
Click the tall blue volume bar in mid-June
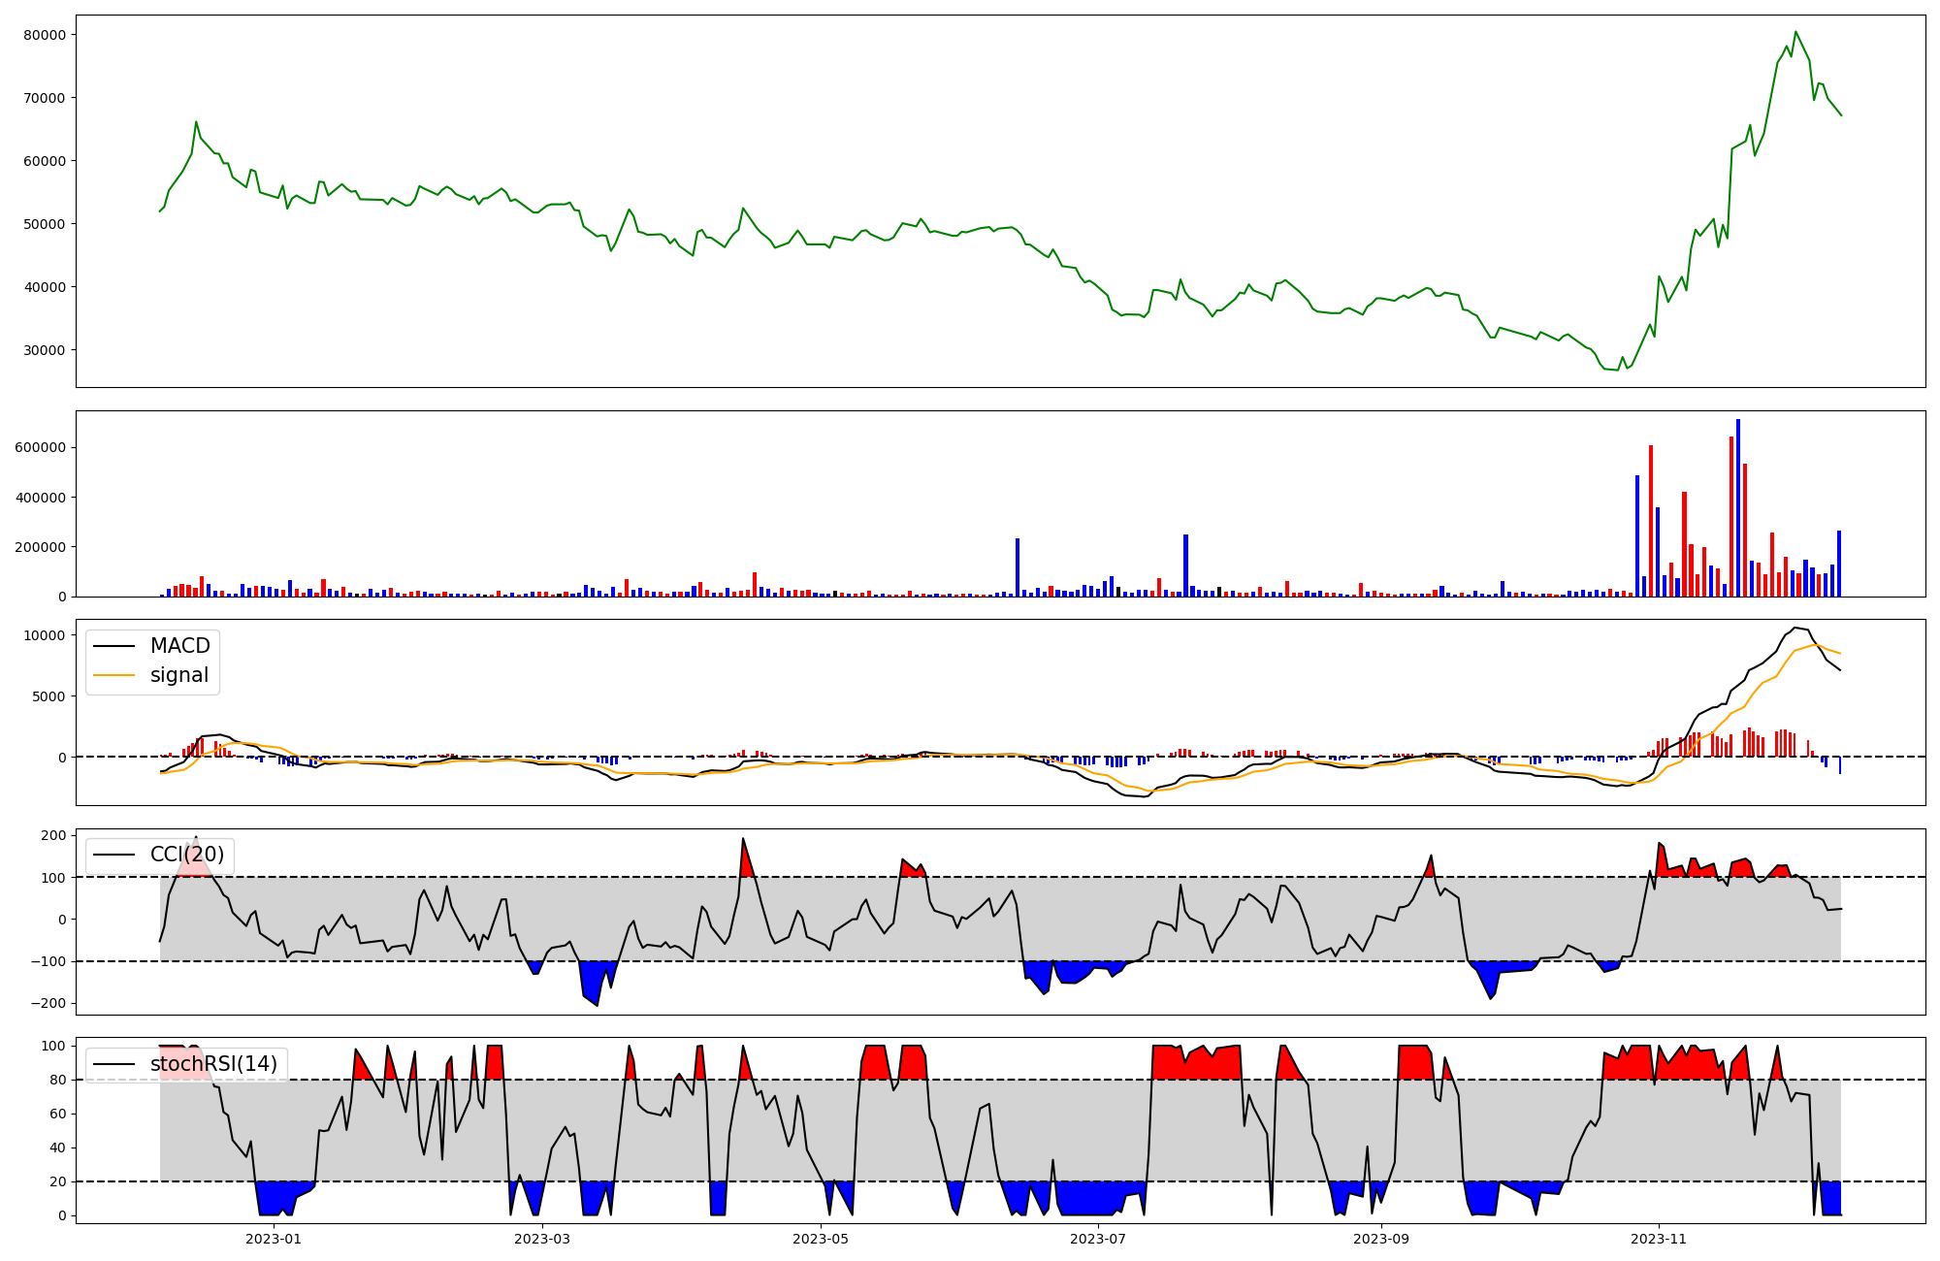tap(1018, 567)
